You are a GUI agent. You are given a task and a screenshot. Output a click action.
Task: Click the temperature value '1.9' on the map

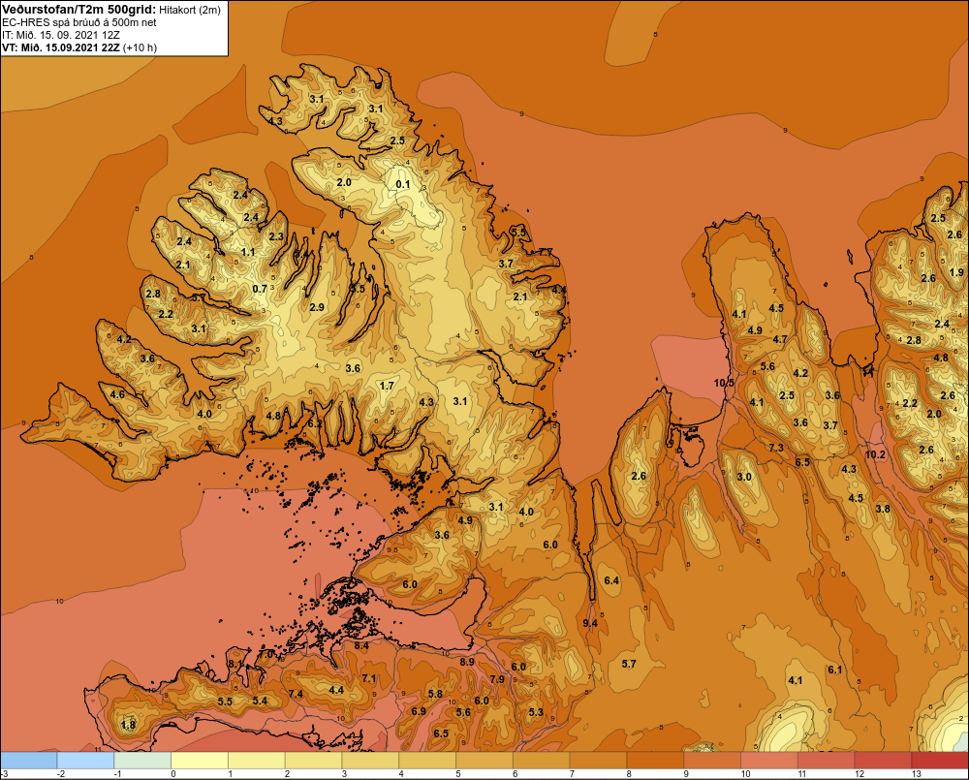pos(956,272)
